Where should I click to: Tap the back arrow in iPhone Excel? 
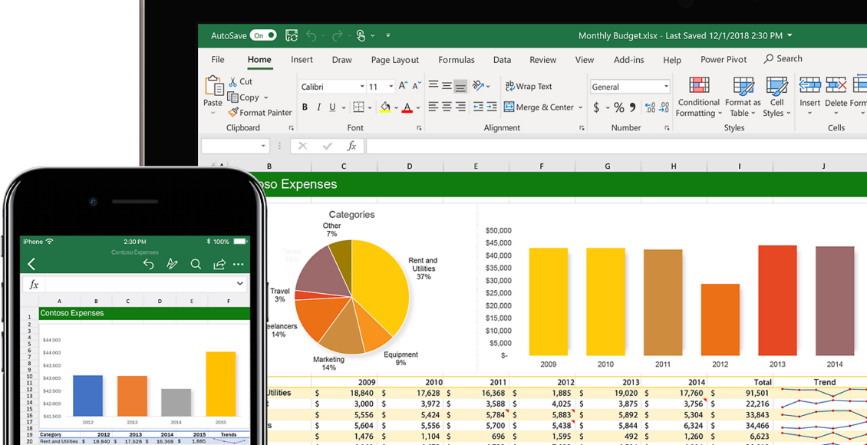point(31,264)
